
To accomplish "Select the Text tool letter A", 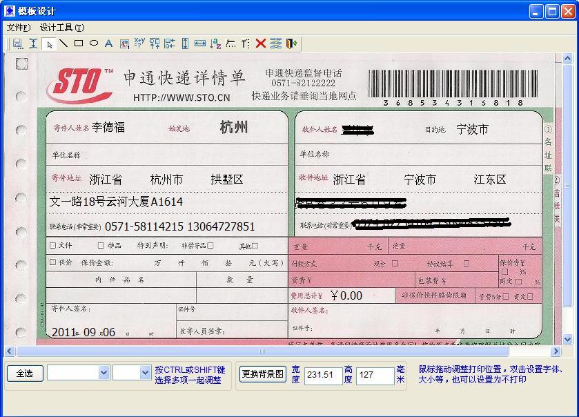I will click(x=109, y=43).
